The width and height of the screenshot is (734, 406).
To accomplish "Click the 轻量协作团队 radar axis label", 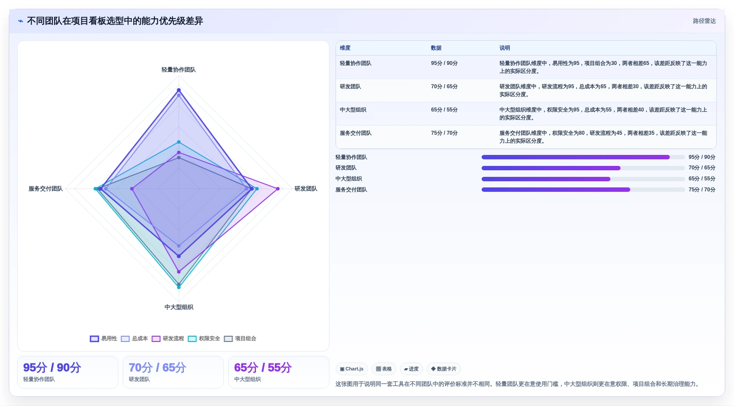I will point(179,70).
